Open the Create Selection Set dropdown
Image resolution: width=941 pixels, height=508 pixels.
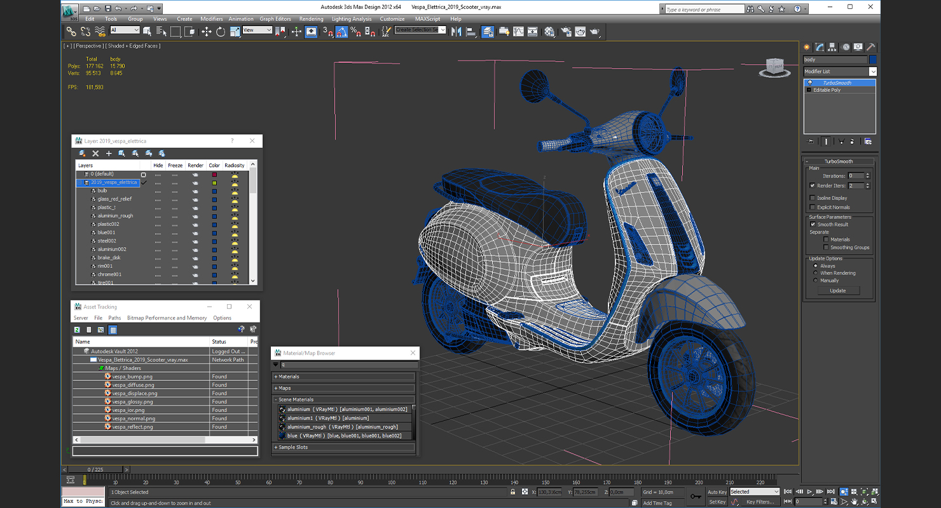(x=420, y=30)
